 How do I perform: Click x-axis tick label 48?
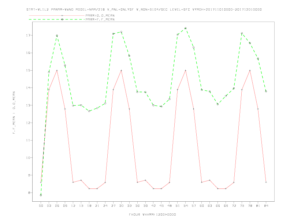(170, 206)
